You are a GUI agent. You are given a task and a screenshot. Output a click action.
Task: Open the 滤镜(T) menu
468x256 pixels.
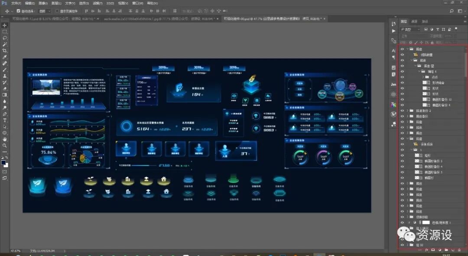coord(97,3)
